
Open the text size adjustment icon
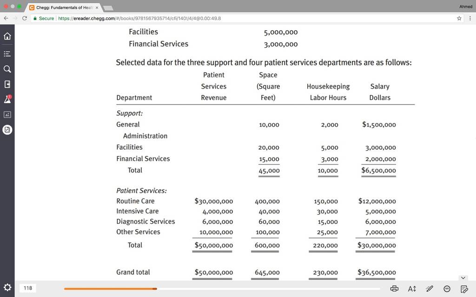(x=412, y=289)
